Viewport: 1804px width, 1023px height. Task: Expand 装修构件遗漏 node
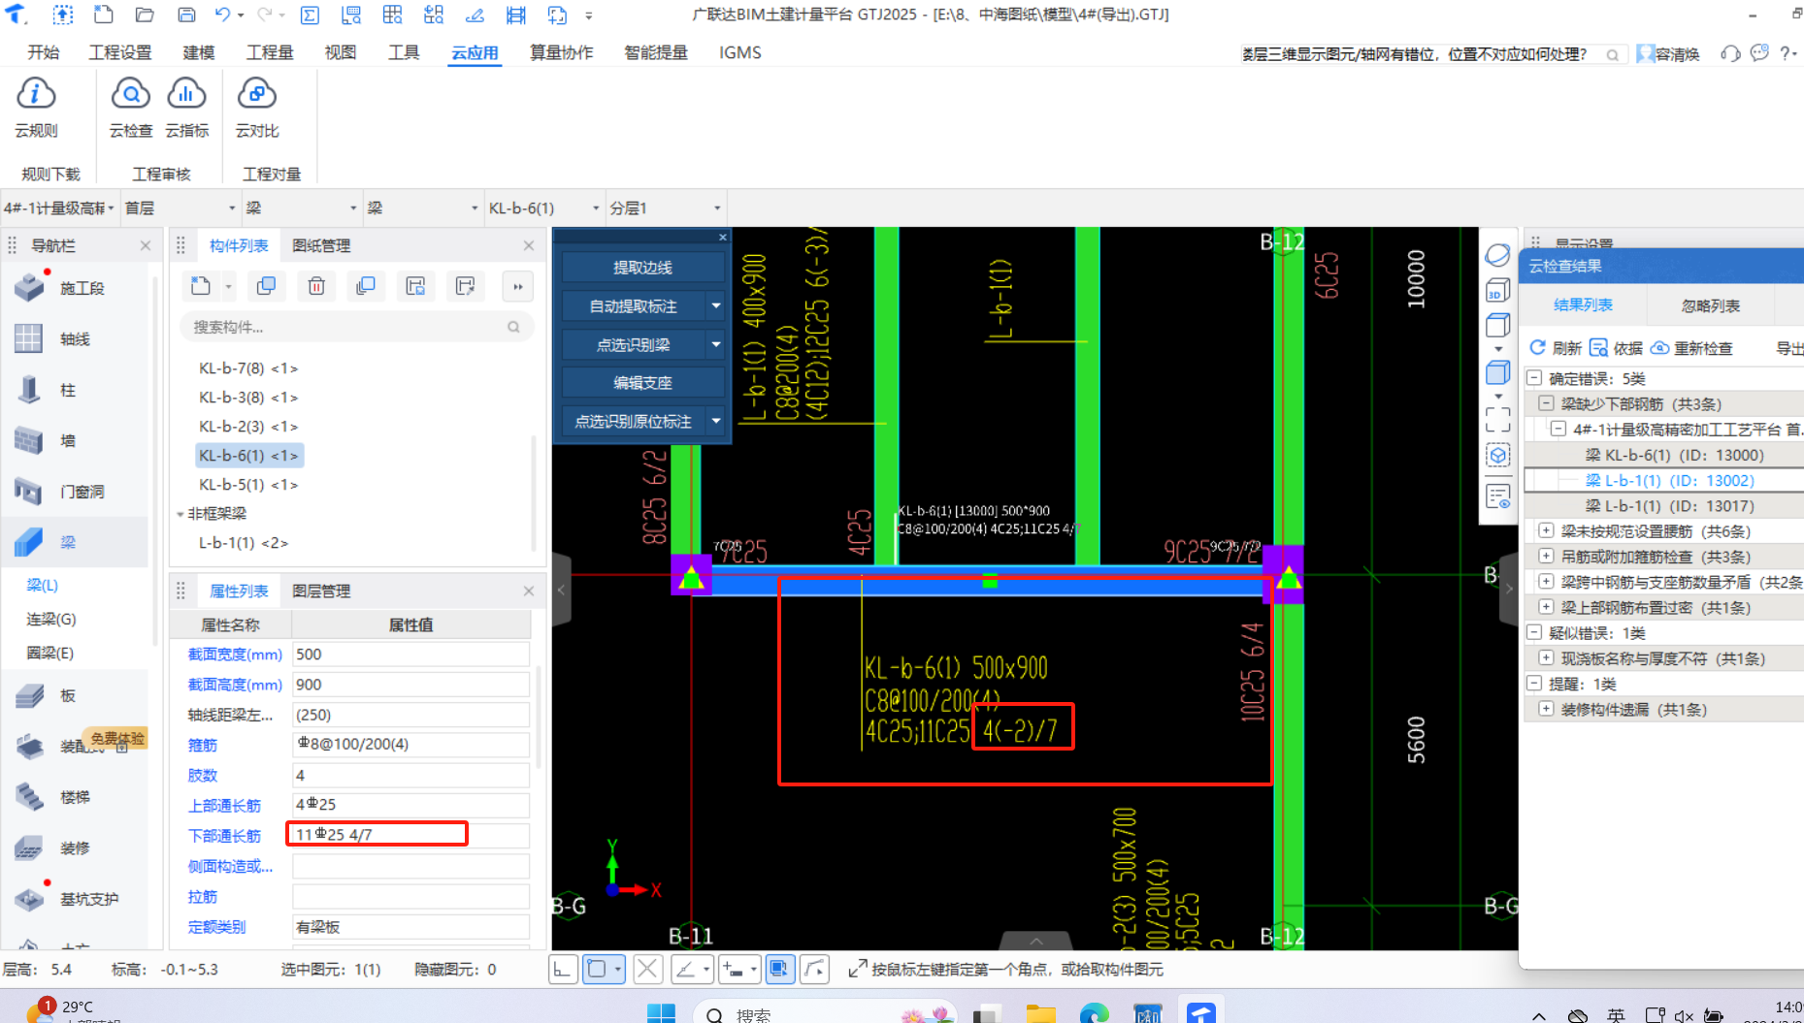(x=1546, y=709)
